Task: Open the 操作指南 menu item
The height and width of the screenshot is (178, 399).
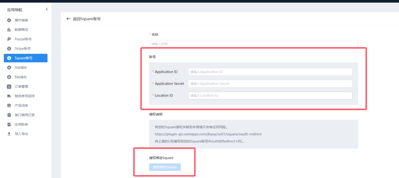Action: [25, 20]
